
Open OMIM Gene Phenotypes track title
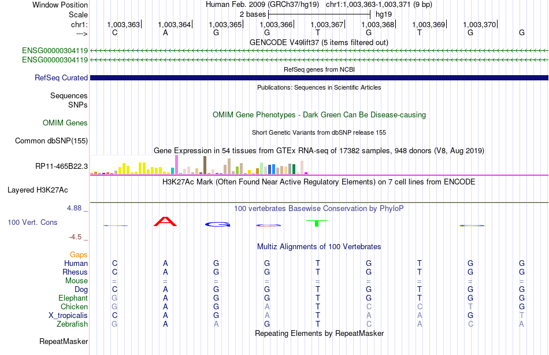319,114
